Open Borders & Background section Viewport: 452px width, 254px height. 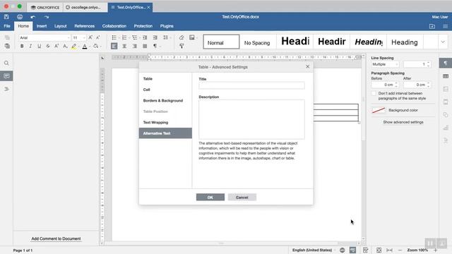(165, 100)
